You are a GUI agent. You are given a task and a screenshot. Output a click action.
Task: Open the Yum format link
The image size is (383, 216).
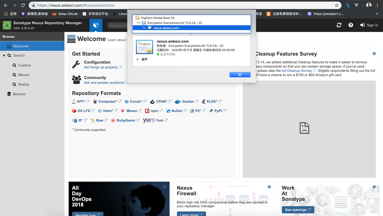click(x=156, y=120)
